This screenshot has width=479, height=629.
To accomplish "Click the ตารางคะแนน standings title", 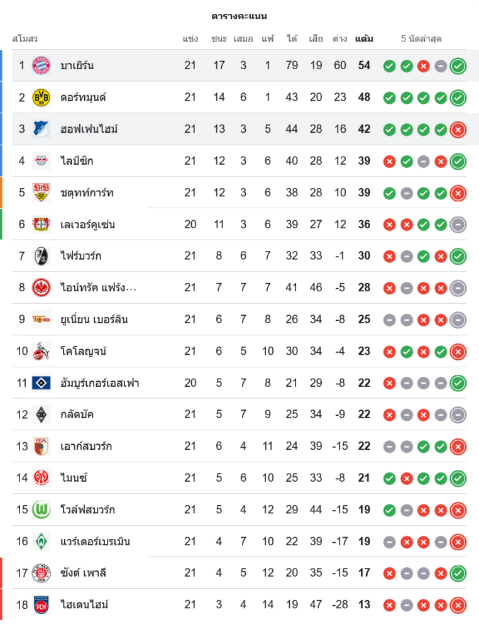I will 239,16.
